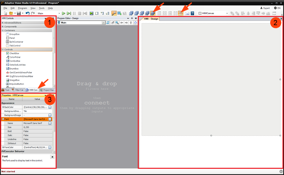Click the green Run program button

[64, 13]
